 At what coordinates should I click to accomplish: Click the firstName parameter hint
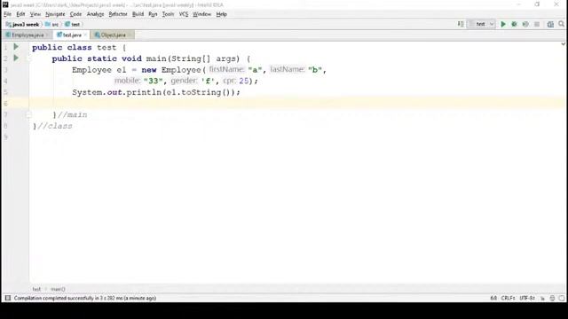(x=227, y=69)
